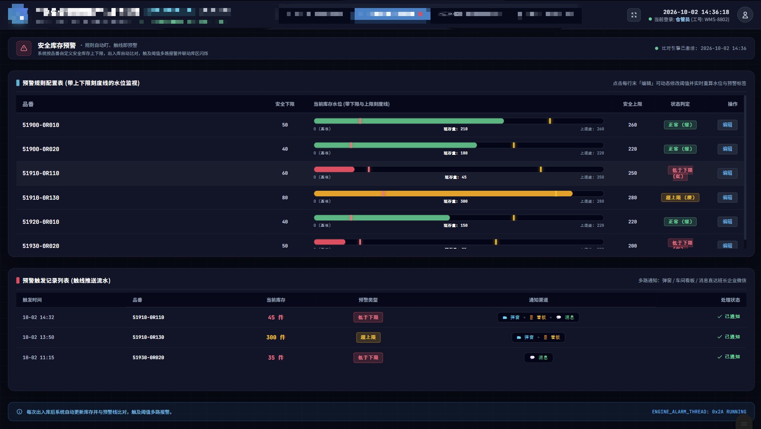Screen dimensions: 761x429
Task: Click 编辑 for item 51900-0R020
Action: 727,149
